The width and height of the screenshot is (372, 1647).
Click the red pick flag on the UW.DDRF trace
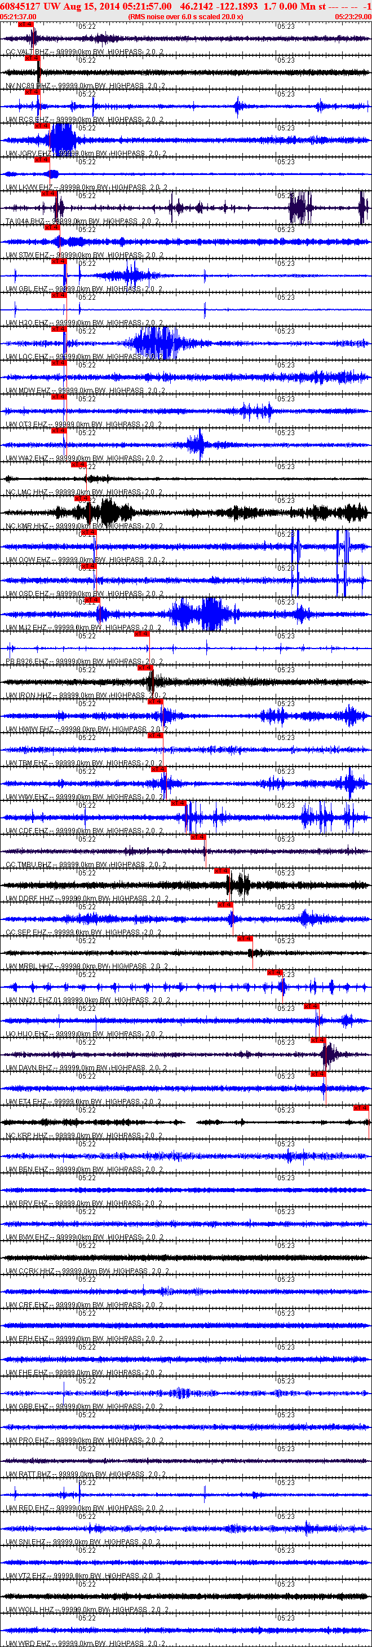pyautogui.click(x=222, y=871)
